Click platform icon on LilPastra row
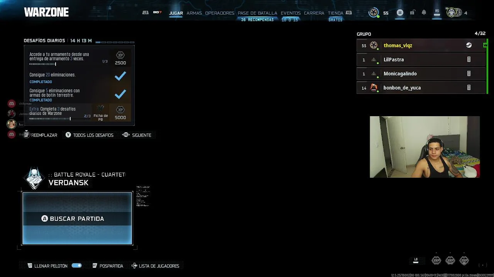 [x=469, y=60]
